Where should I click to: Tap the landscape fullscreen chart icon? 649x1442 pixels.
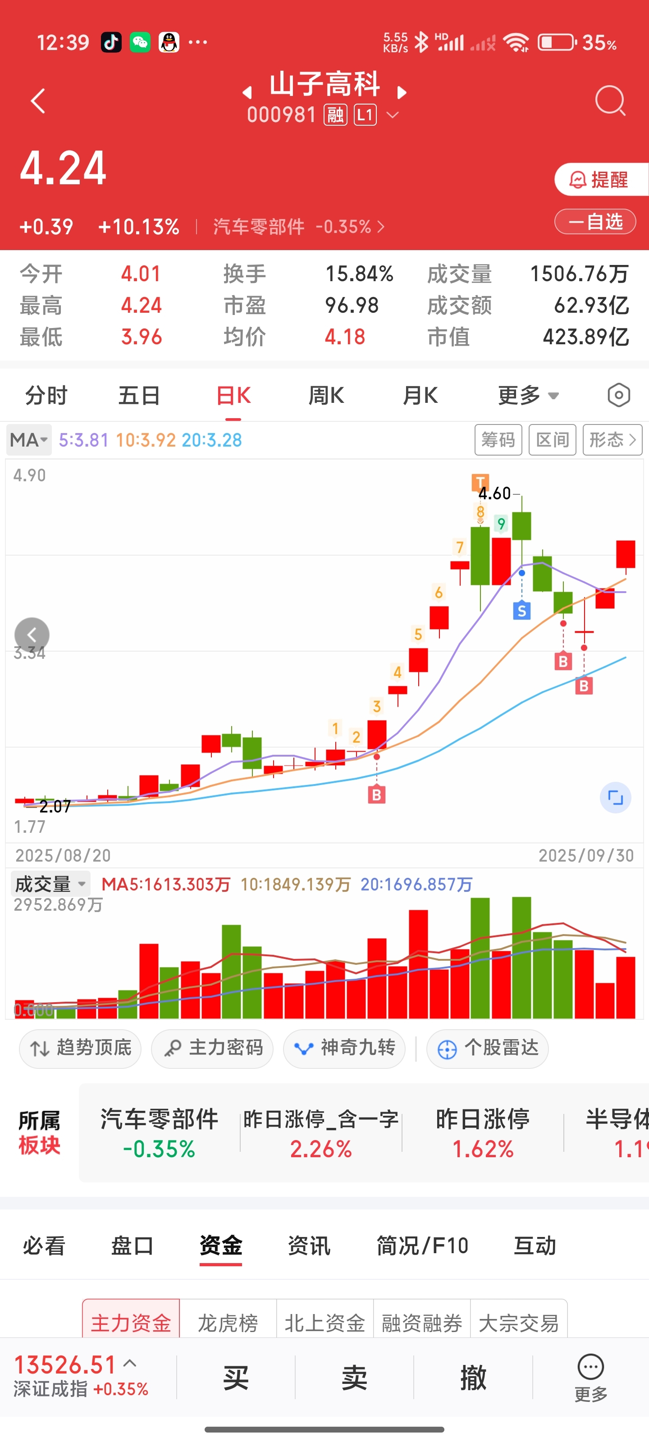pos(615,797)
